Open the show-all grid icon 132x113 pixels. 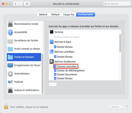27,4
